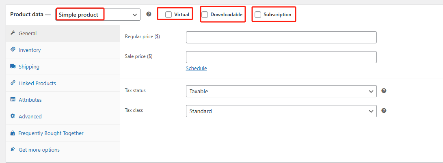The image size is (443, 163).
Task: Click the Shipping truck icon
Action: pyautogui.click(x=13, y=66)
